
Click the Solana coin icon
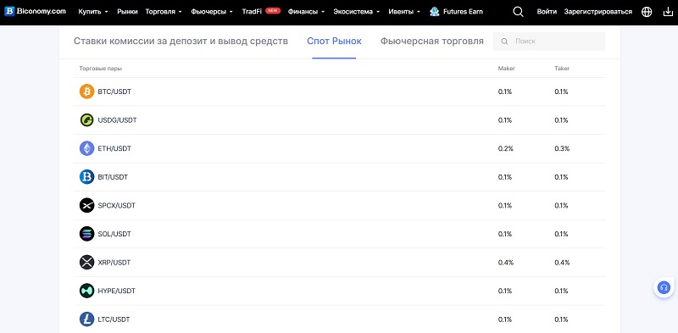coord(87,234)
